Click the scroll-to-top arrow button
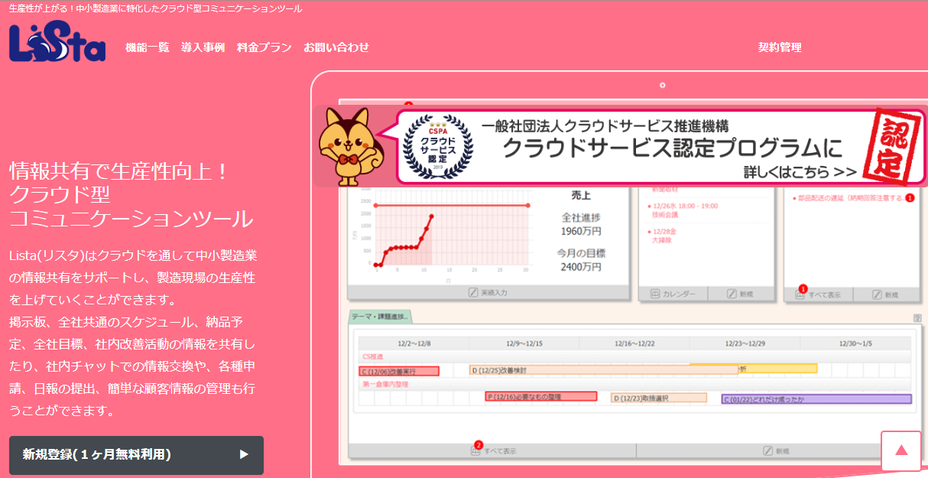The height and width of the screenshot is (478, 928). (900, 450)
